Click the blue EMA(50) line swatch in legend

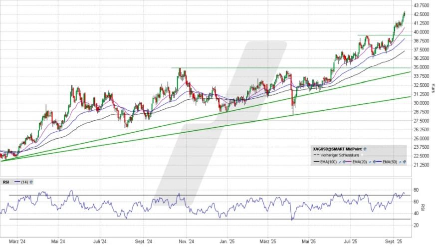coord(379,162)
